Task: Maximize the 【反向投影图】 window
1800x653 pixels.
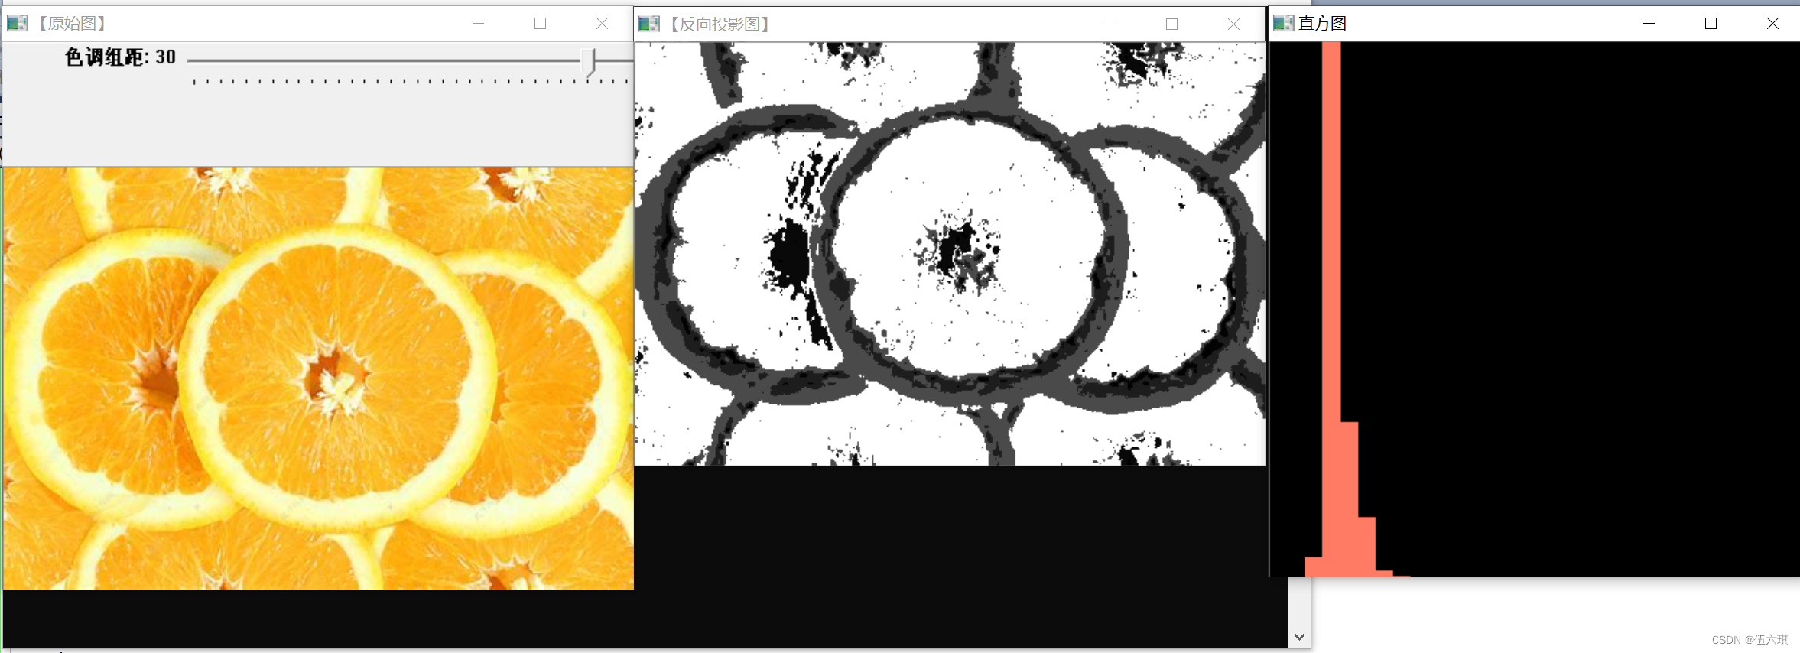Action: 1171,24
